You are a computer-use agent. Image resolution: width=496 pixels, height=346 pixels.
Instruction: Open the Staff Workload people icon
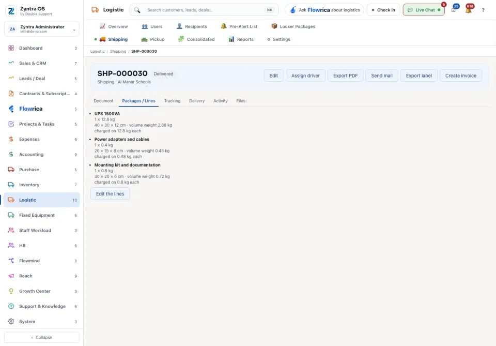pyautogui.click(x=11, y=231)
